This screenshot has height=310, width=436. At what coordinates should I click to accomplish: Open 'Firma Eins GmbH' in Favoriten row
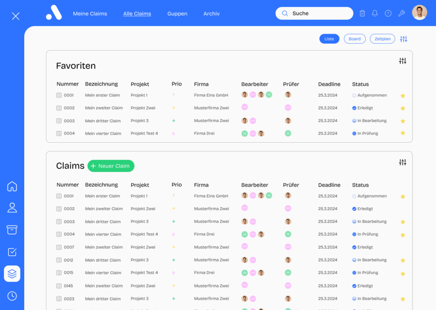(211, 95)
